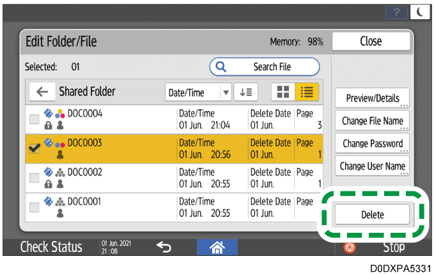Screen dimensions: 434x275
Task: Open Preview/Details for selected file
Action: coord(372,98)
